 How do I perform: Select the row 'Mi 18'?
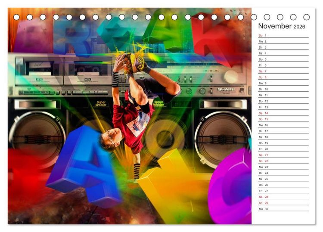(283, 137)
